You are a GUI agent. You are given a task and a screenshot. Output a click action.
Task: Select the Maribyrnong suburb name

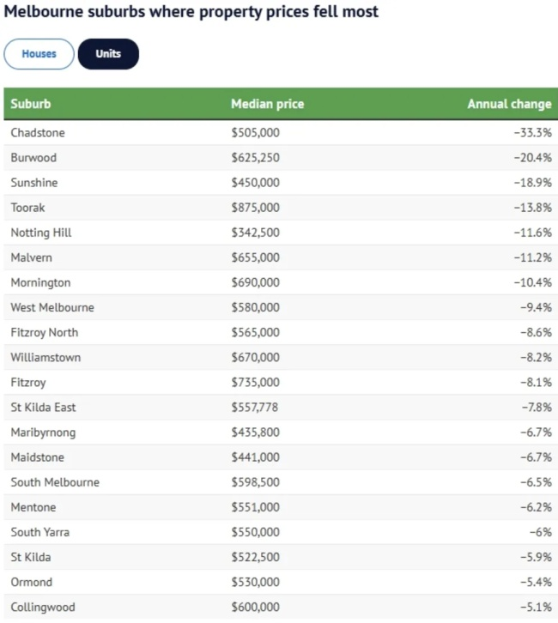[43, 432]
